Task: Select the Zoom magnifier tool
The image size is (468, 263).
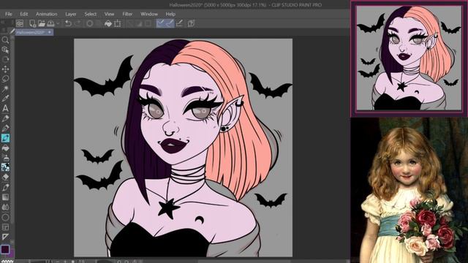Action: click(x=5, y=40)
